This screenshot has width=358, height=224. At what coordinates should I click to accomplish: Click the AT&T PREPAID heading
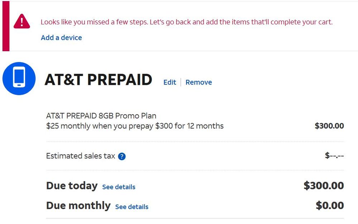[x=98, y=79]
